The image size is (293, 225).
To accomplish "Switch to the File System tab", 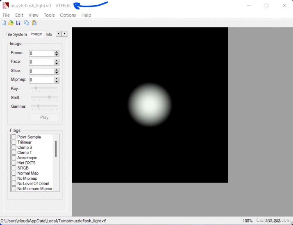I will coord(16,34).
